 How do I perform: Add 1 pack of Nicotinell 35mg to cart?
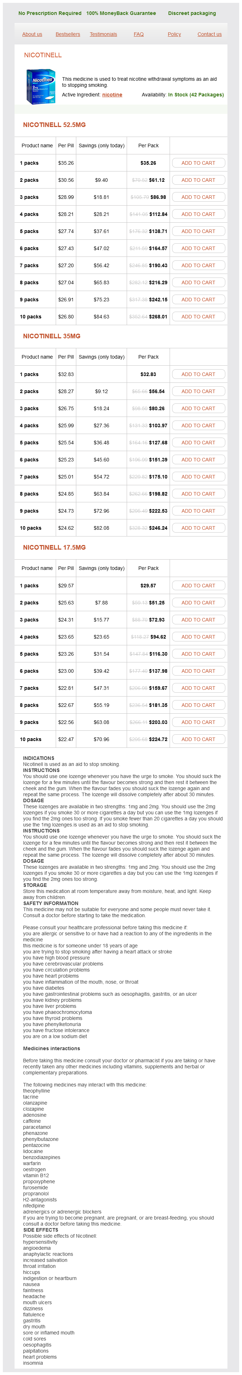(x=198, y=374)
